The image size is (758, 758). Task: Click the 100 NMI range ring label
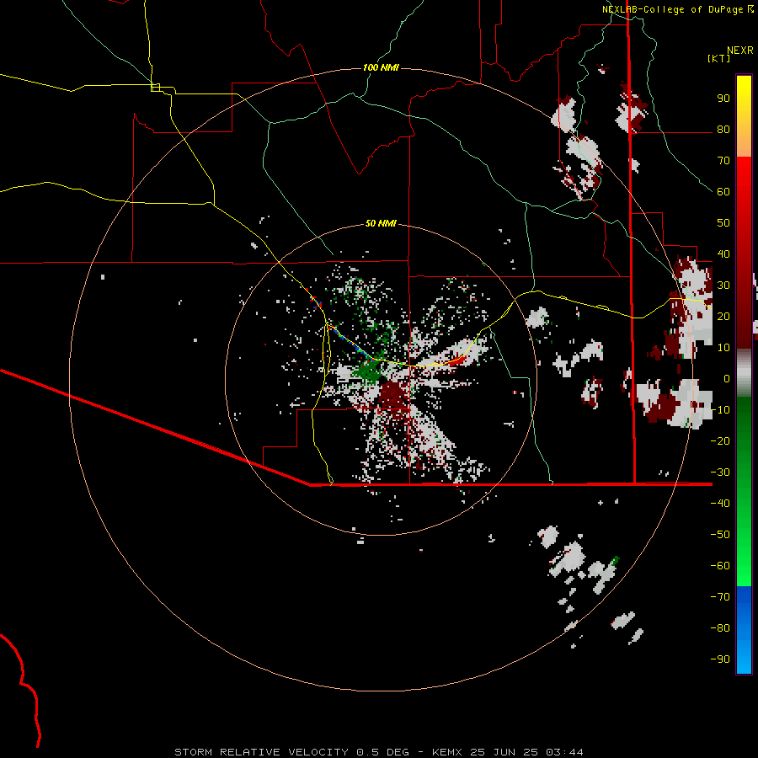pos(381,67)
